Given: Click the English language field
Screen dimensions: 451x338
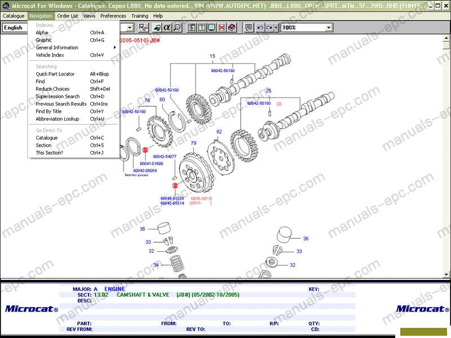Looking at the screenshot, I should pos(15,28).
